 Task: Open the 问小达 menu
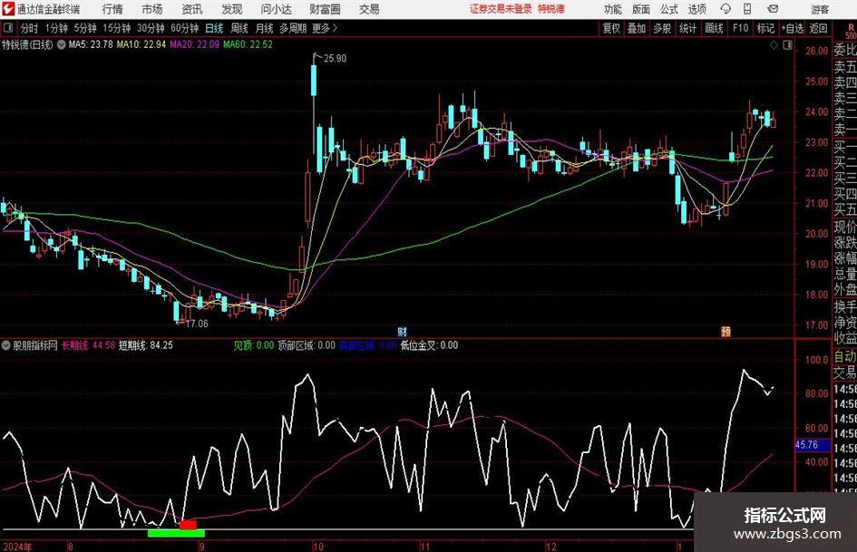276,9
